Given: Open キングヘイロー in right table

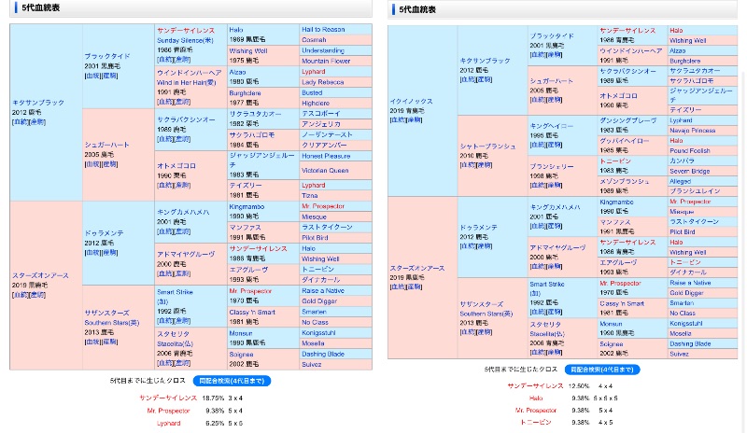Looking at the screenshot, I should pyautogui.click(x=551, y=126).
